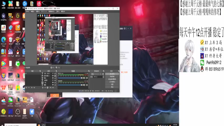Open the Counter-Strike Global Offensive desktop icon
This screenshot has width=224, height=126.
pyautogui.click(x=25, y=102)
